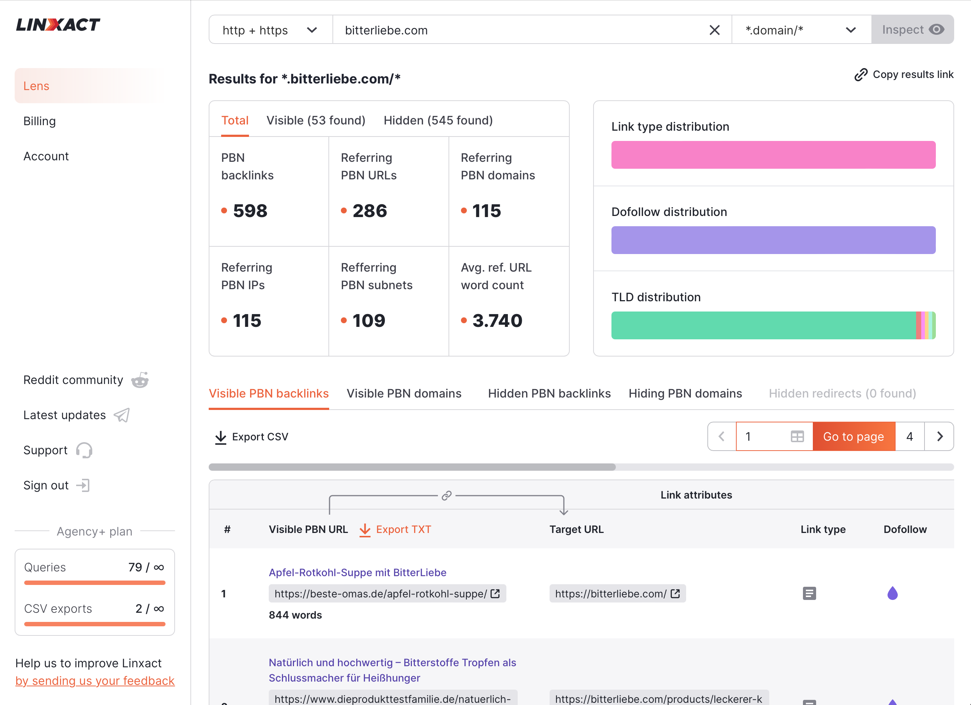Click the page grid icon in pagination input
This screenshot has height=705, width=971.
tap(797, 437)
